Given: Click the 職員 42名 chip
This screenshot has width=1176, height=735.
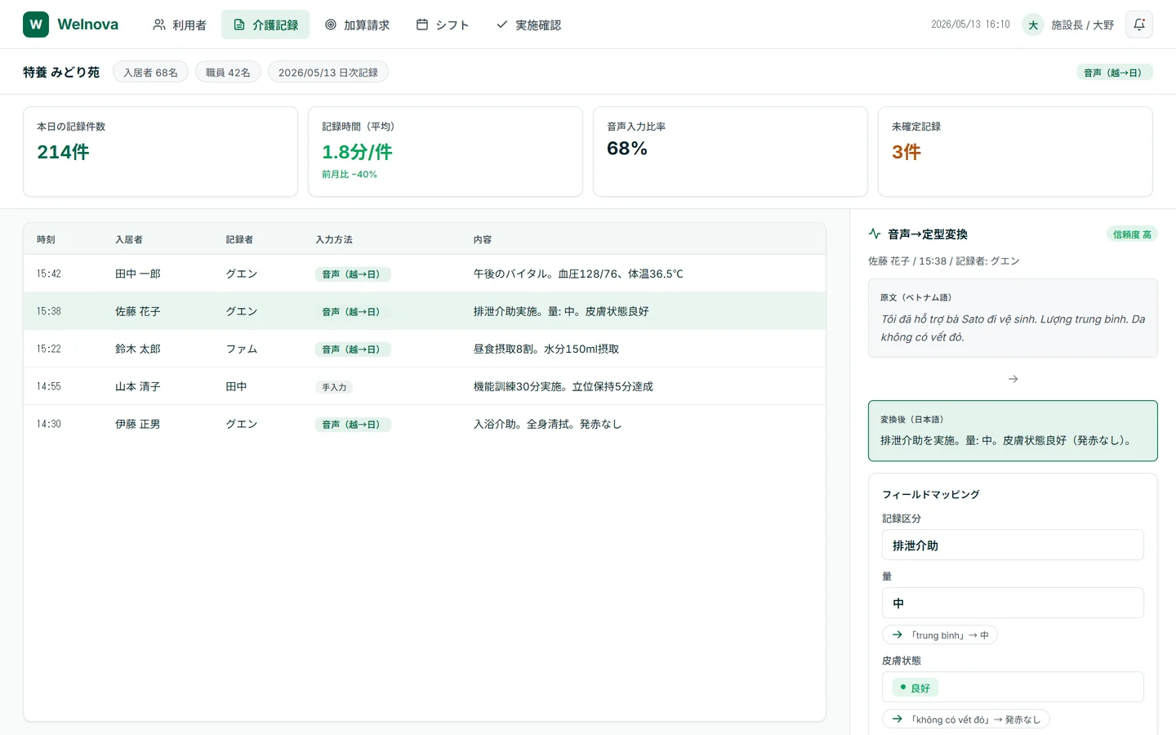Looking at the screenshot, I should coord(228,72).
